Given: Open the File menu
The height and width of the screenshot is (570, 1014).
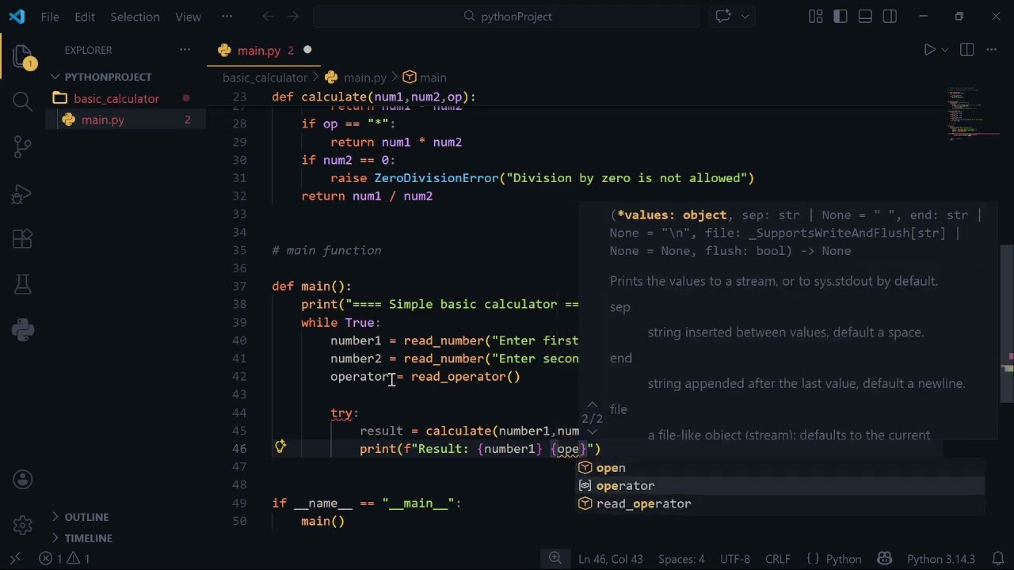Looking at the screenshot, I should (x=50, y=16).
